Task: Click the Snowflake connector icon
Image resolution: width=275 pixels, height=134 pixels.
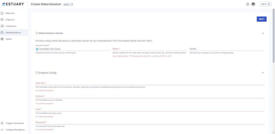Action: [37, 49]
